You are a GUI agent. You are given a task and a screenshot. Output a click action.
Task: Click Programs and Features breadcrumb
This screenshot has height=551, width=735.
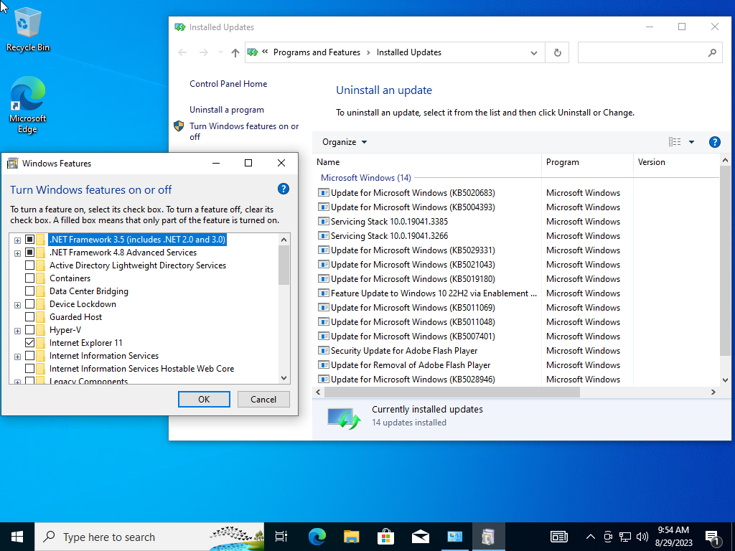coord(317,52)
